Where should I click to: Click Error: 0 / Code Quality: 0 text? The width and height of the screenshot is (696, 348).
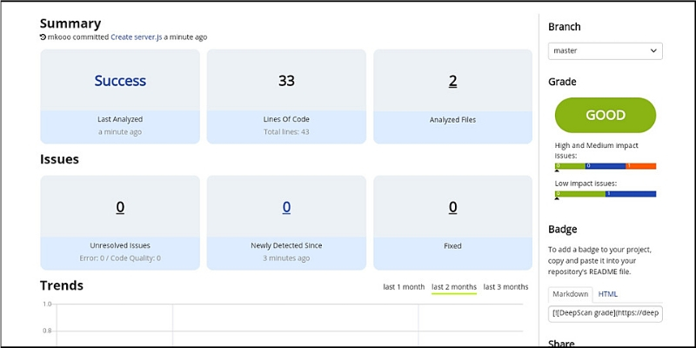point(120,258)
